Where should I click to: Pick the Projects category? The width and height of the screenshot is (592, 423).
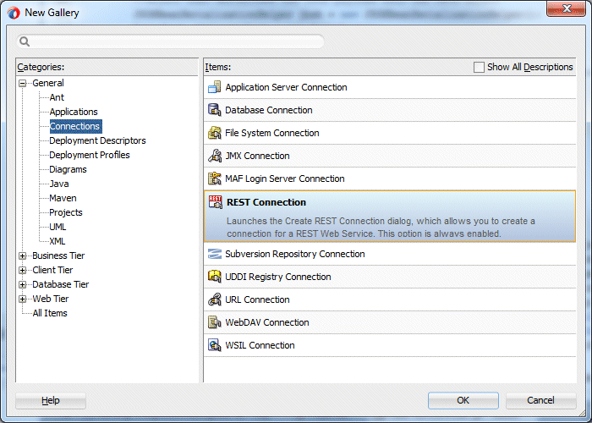coord(66,212)
